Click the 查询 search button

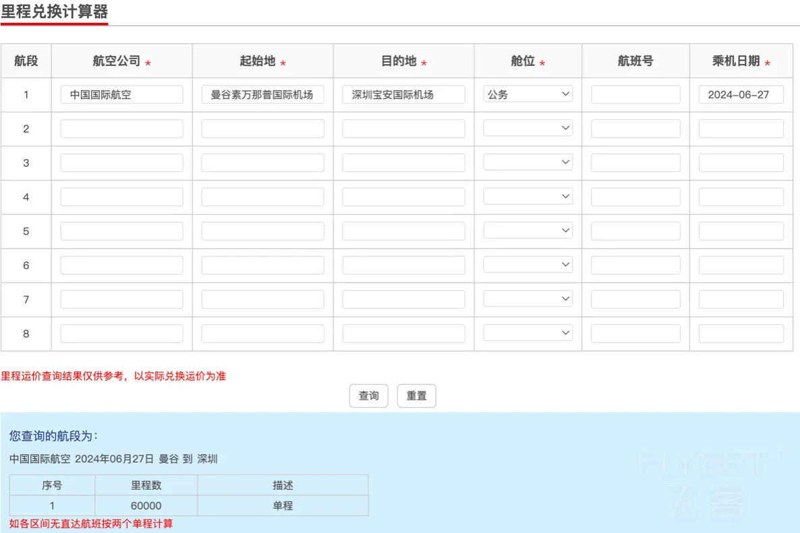coord(368,396)
